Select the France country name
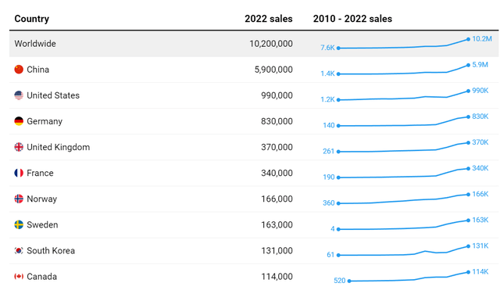Viewport: 500px width, 294px height. click(x=40, y=173)
